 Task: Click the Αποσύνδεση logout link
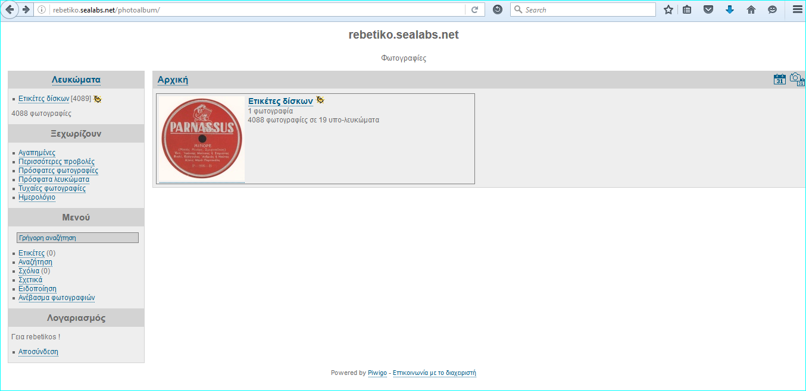[x=38, y=352]
